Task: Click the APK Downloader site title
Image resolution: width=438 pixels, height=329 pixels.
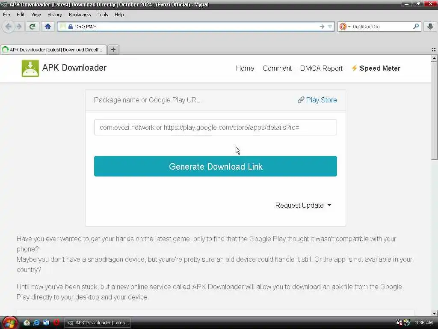Action: [74, 68]
